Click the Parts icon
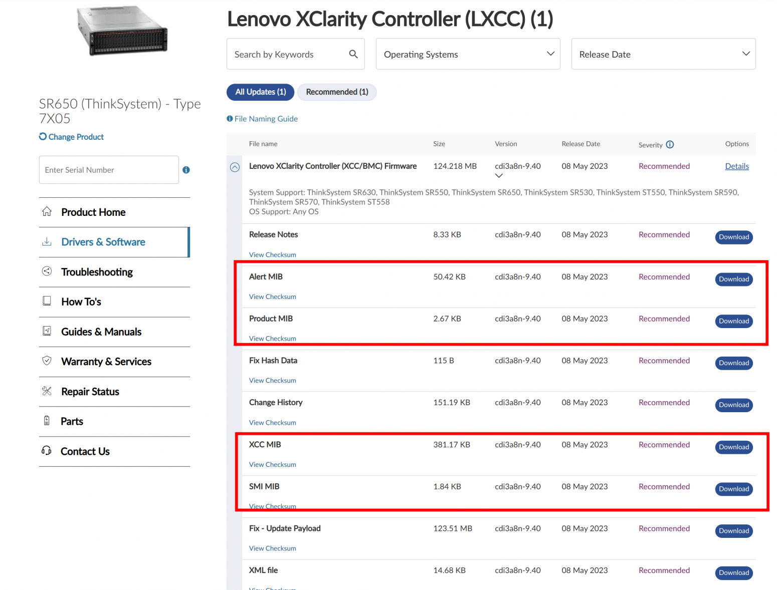 click(47, 421)
